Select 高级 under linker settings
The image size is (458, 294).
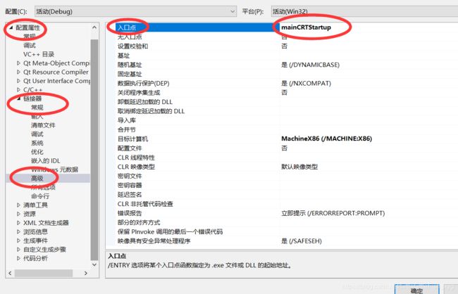point(37,178)
